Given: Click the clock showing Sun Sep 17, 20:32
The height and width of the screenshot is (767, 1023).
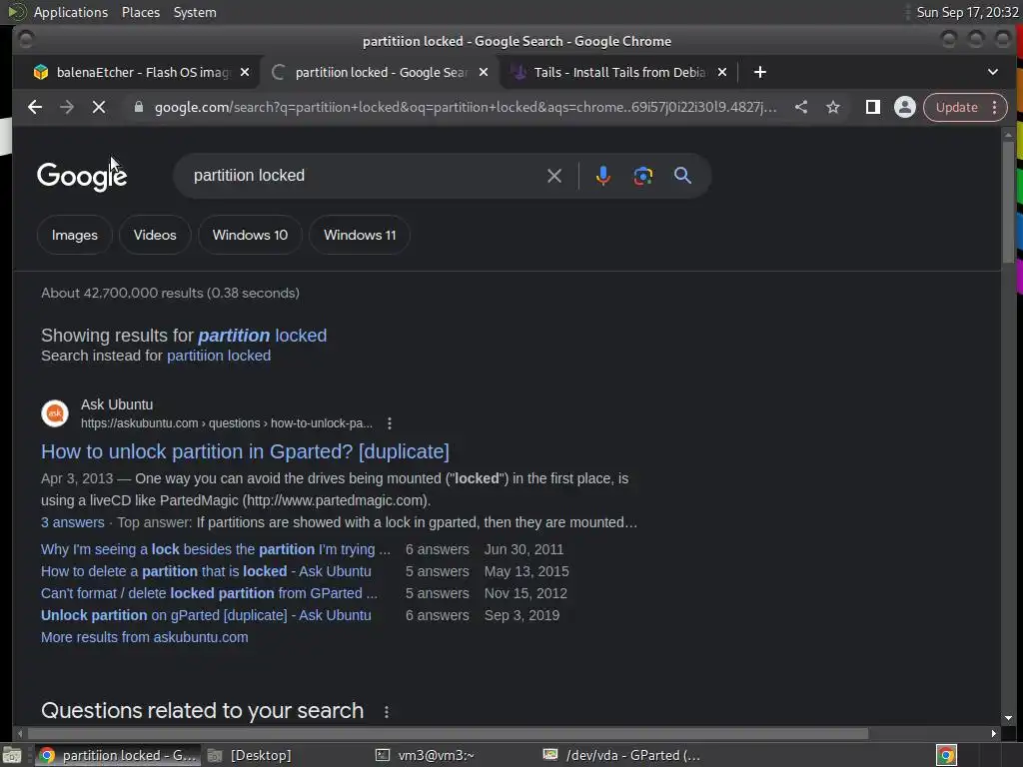Looking at the screenshot, I should click(x=967, y=12).
